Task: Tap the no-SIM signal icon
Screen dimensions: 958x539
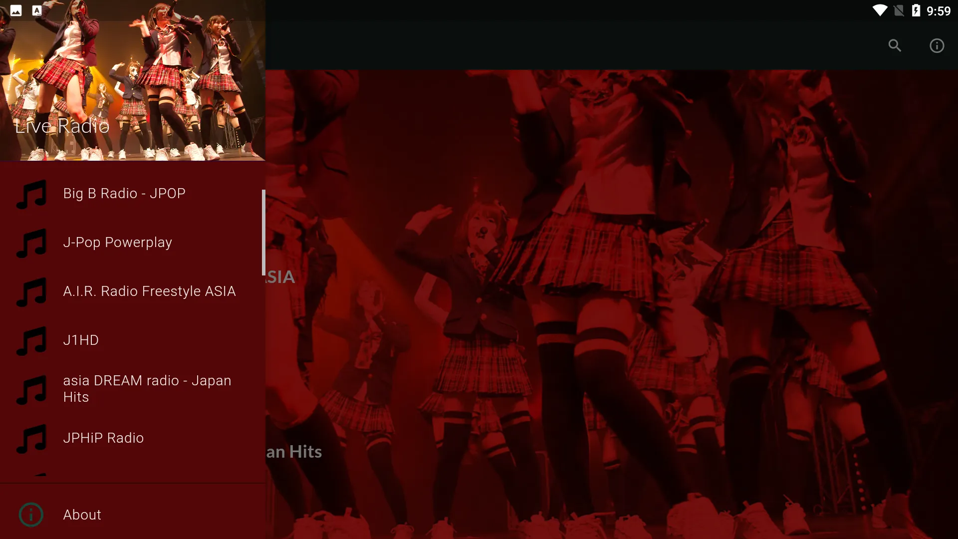Action: pyautogui.click(x=899, y=10)
